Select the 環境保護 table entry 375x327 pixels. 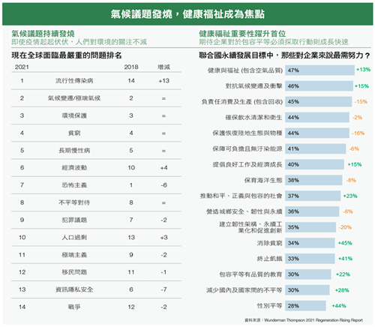tap(74, 115)
